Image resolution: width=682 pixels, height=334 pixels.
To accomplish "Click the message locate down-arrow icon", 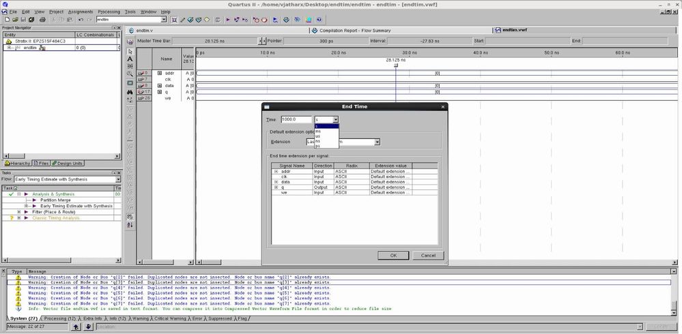I will 88,327.
